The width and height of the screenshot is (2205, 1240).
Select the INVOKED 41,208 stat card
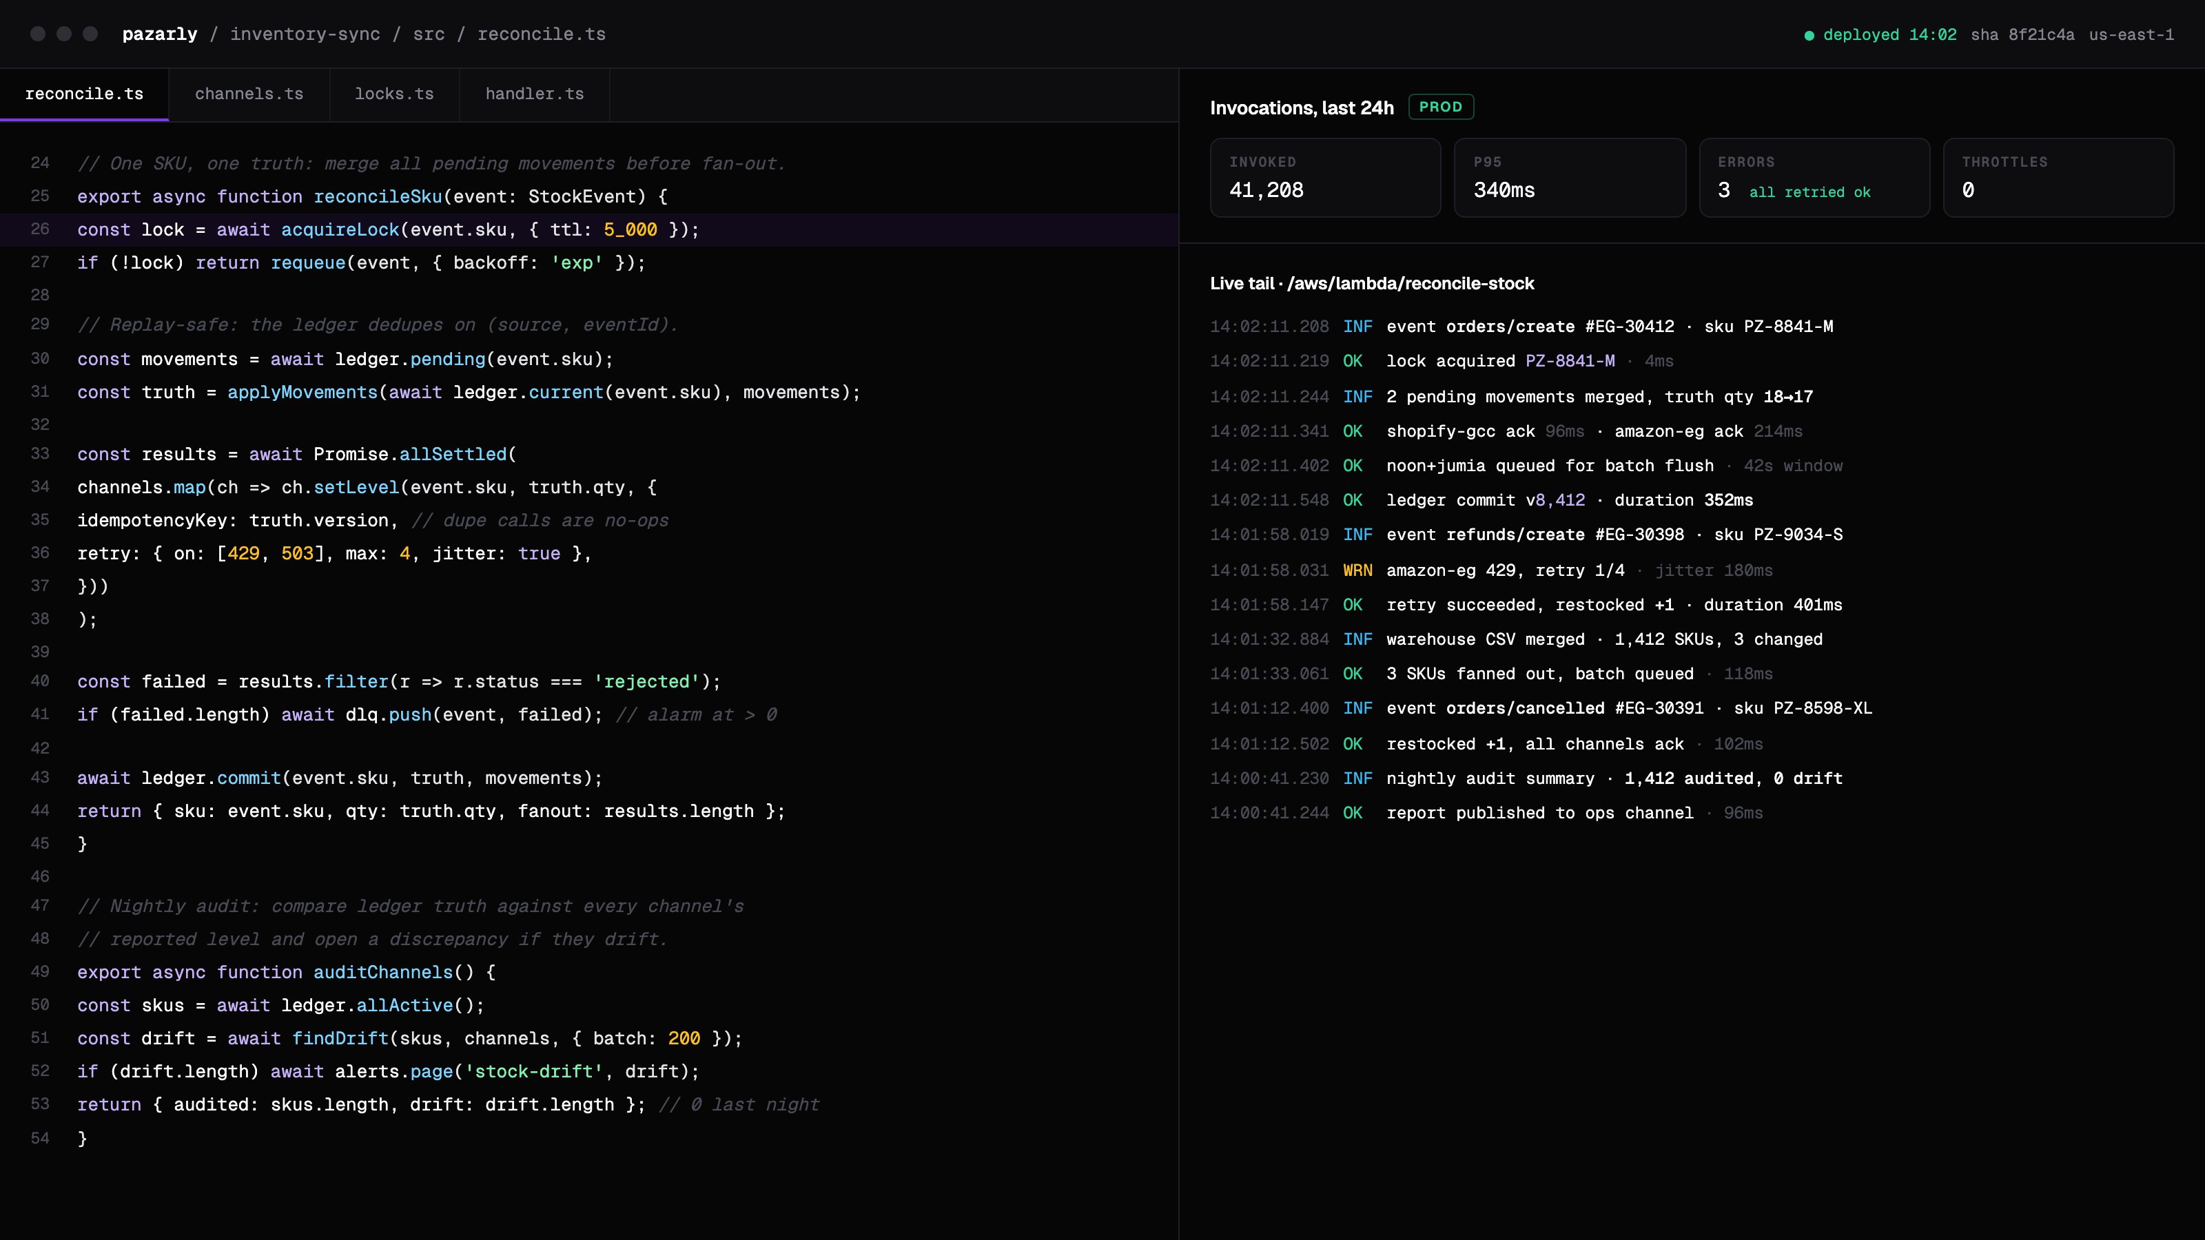(1325, 178)
